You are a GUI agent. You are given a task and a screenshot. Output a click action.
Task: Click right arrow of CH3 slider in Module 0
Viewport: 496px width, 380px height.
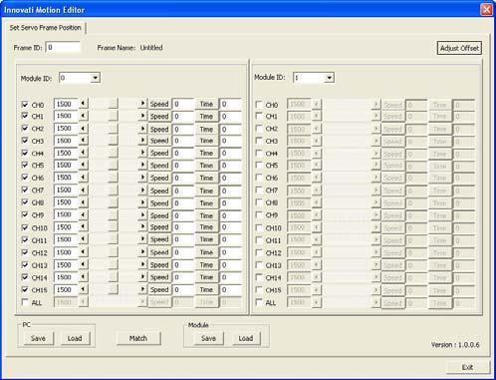142,141
